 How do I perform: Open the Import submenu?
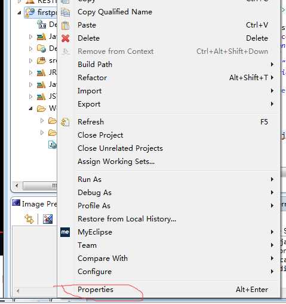[90, 91]
